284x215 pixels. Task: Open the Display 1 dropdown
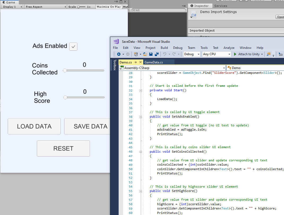(12, 7)
